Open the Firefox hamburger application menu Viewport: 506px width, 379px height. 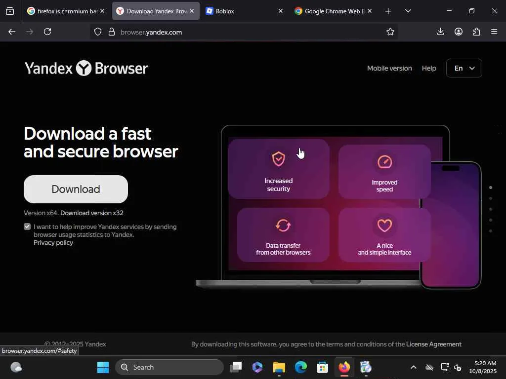pyautogui.click(x=494, y=32)
